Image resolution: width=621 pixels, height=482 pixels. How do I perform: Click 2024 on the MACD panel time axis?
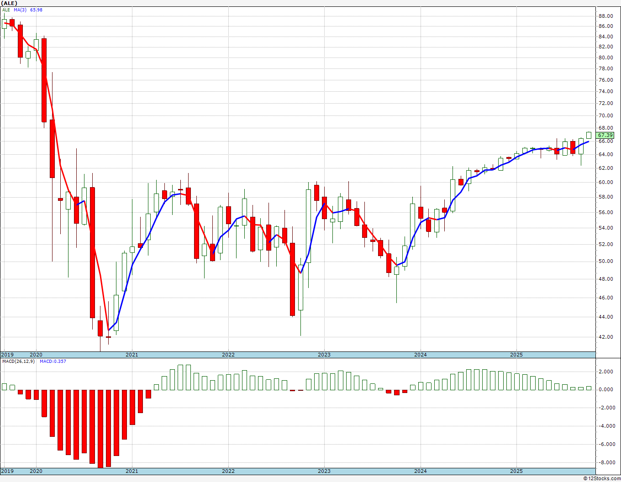(420, 471)
